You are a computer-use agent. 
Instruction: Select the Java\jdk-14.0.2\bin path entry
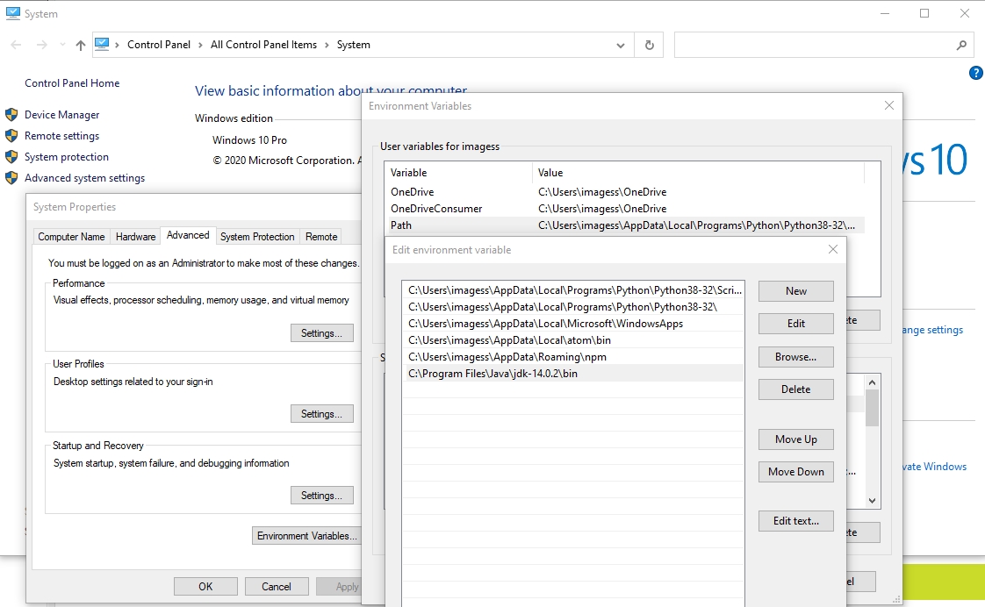pyautogui.click(x=573, y=374)
